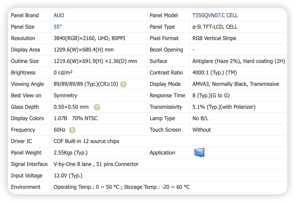
Task: Click the Environment label
Action: click(x=25, y=187)
